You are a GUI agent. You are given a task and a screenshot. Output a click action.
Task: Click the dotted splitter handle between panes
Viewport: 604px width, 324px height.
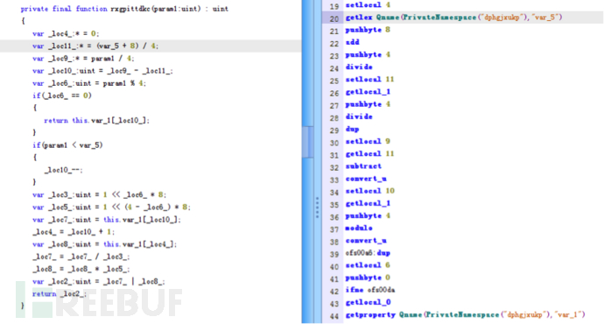pos(318,208)
